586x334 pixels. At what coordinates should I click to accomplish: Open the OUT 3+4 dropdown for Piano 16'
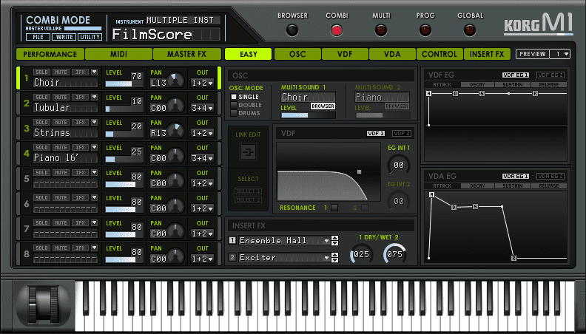[203, 158]
